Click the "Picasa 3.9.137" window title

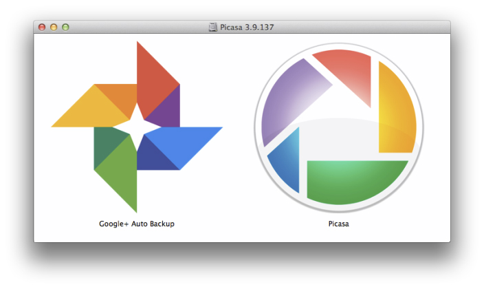pos(247,28)
